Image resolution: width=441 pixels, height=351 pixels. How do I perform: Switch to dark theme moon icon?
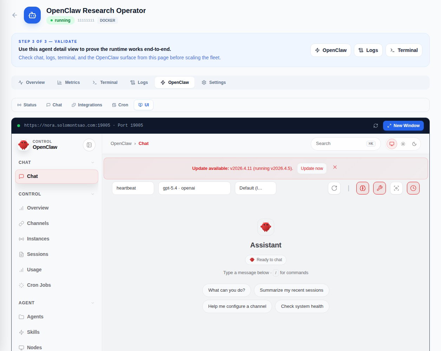(414, 144)
